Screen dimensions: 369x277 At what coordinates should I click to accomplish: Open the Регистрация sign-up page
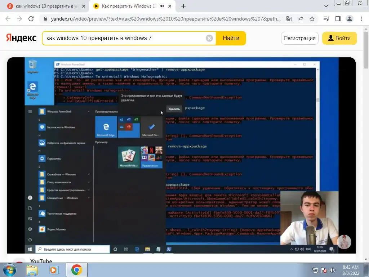tap(299, 38)
